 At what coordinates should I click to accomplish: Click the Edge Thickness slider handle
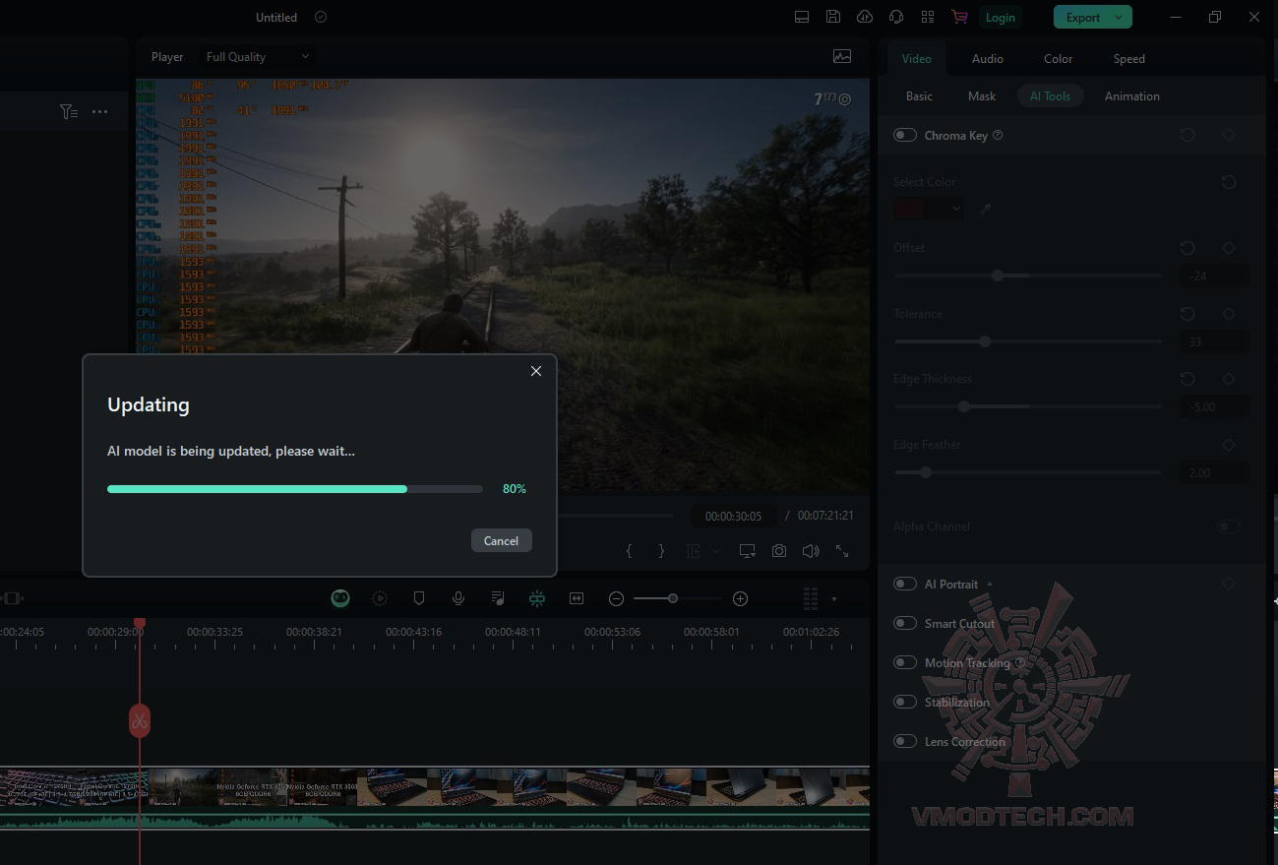click(x=964, y=406)
